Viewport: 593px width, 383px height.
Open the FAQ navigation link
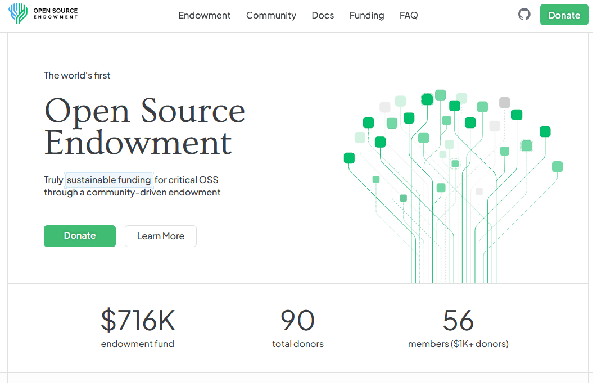(x=409, y=15)
